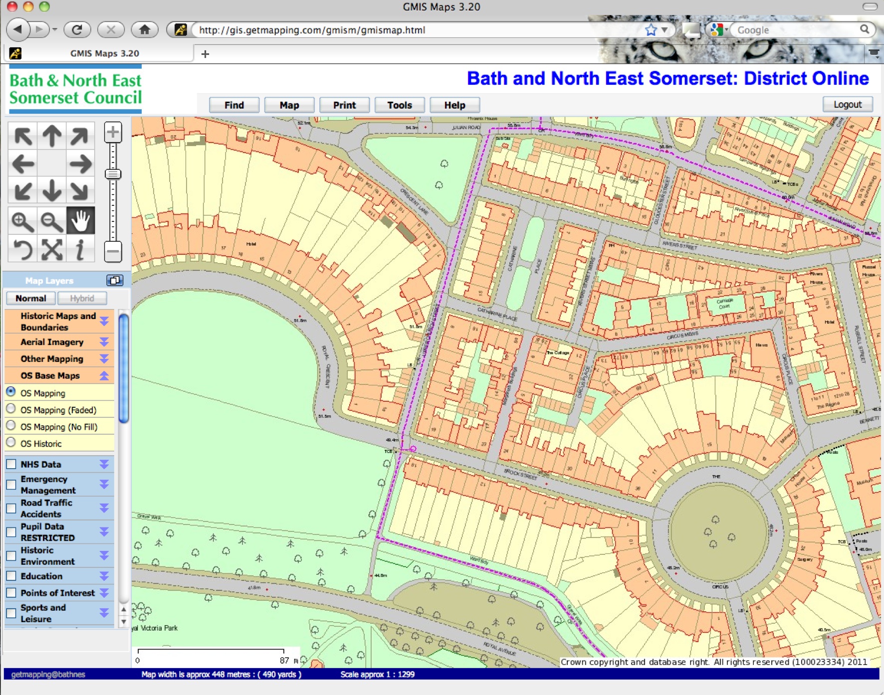Expand NHS Data layer arrow
This screenshot has height=695, width=884.
[104, 464]
